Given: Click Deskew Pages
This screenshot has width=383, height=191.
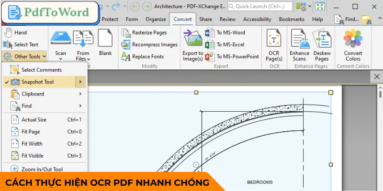Looking at the screenshot, I should click(x=322, y=45).
